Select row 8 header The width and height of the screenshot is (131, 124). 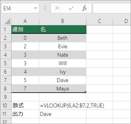coord(6,89)
